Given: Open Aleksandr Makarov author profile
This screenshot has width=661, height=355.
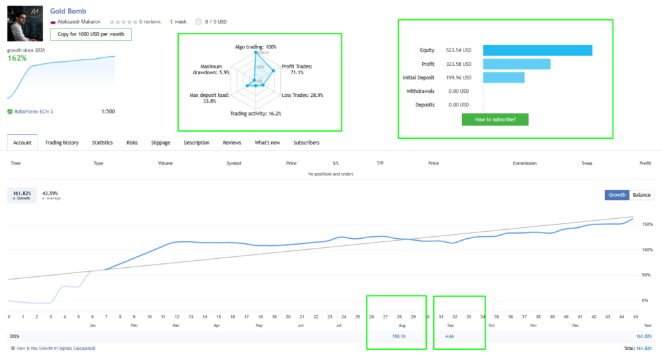Looking at the screenshot, I should click(x=79, y=22).
